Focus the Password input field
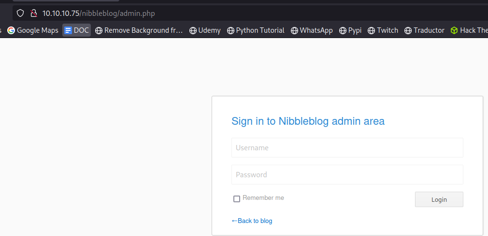Viewport: 488px width, 236px height. [347, 175]
